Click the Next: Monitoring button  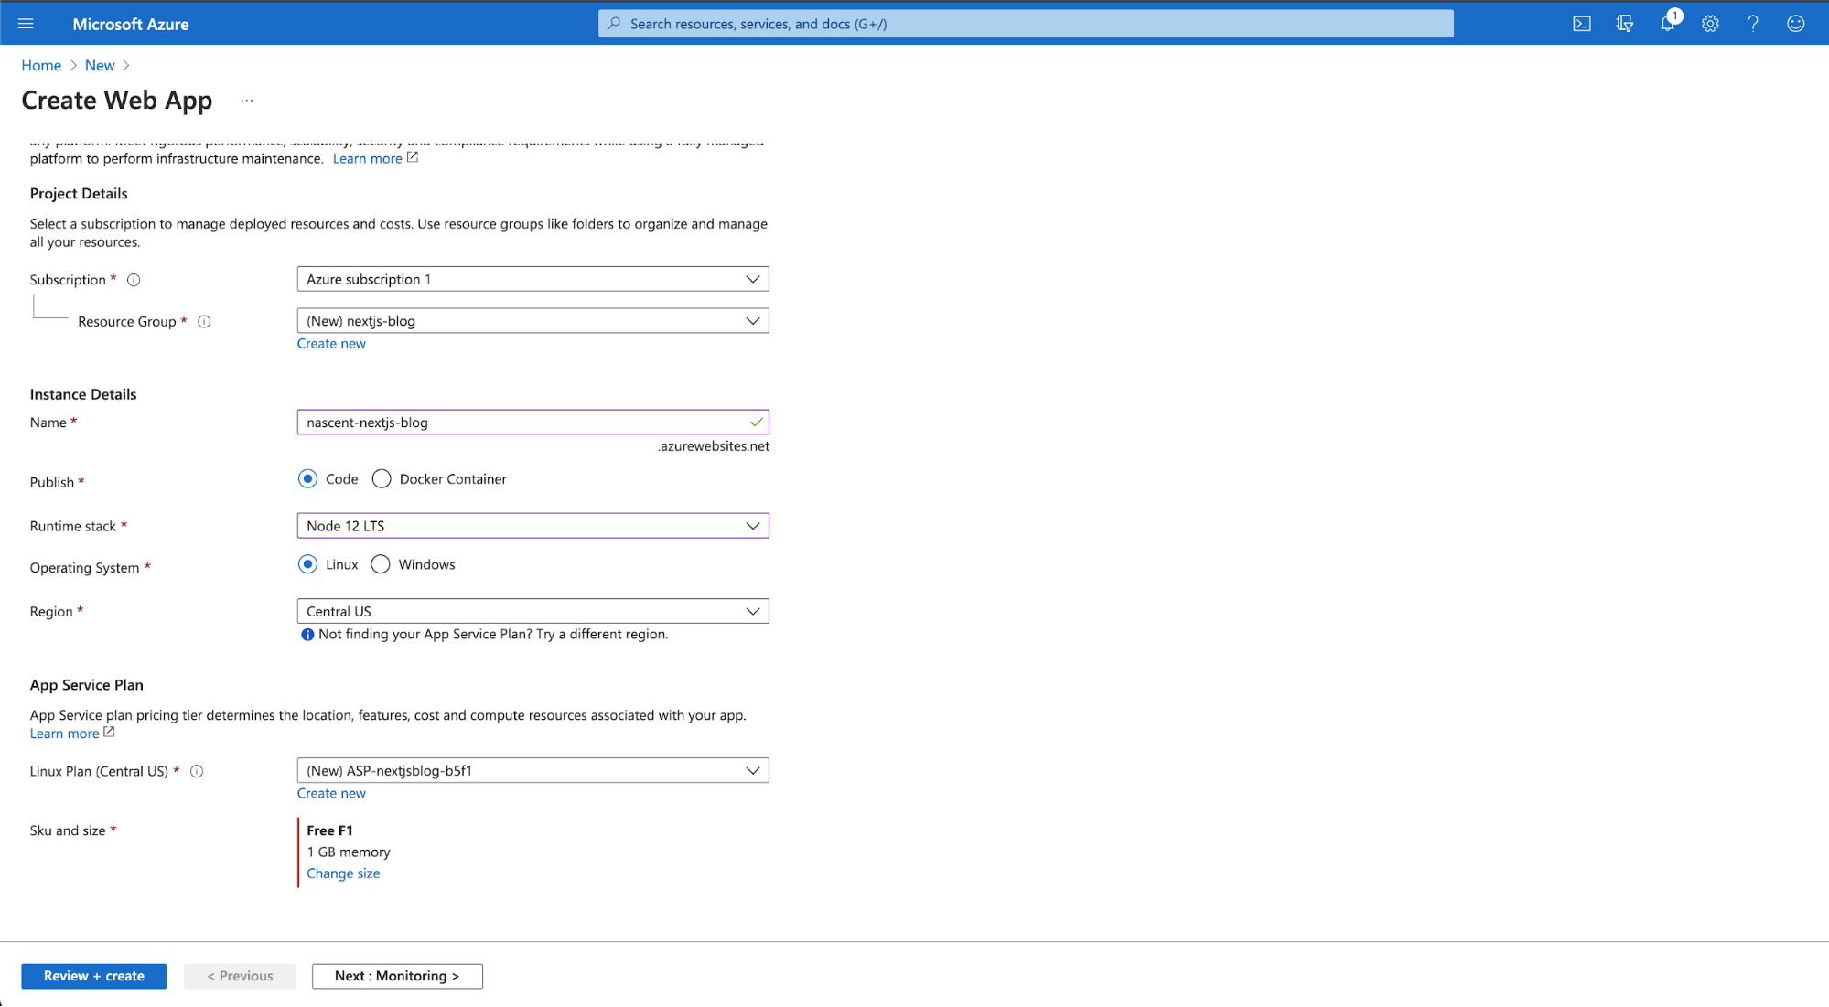(395, 975)
